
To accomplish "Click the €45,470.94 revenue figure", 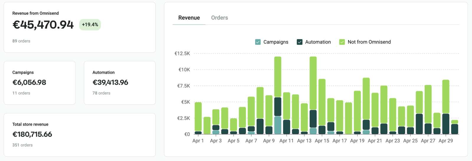I will point(43,25).
